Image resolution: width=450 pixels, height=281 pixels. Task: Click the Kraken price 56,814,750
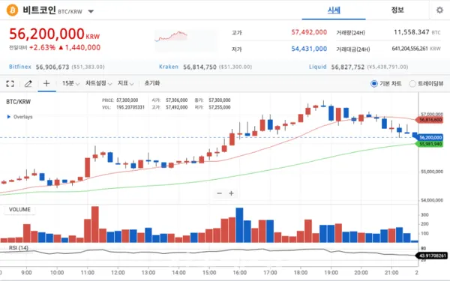tap(199, 67)
